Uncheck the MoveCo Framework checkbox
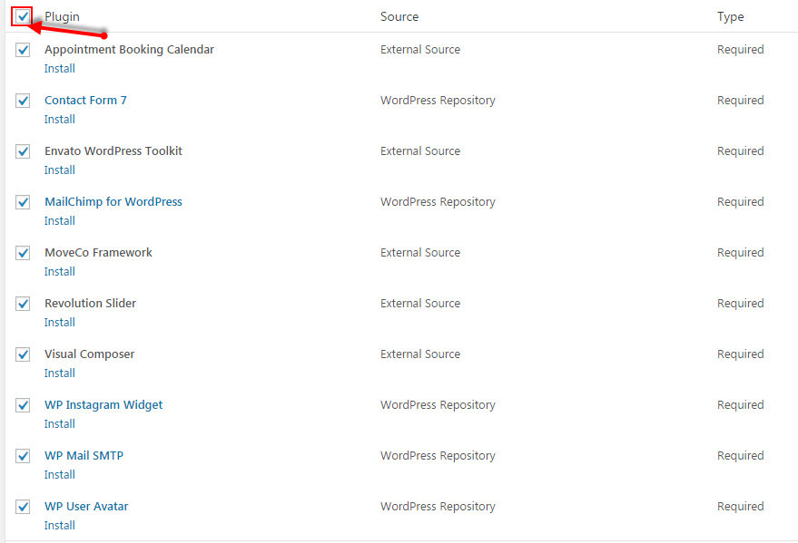Screen dimensions: 798x543 [23, 253]
